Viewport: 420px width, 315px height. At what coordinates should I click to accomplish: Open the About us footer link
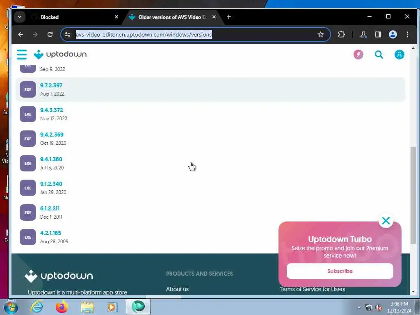[177, 289]
